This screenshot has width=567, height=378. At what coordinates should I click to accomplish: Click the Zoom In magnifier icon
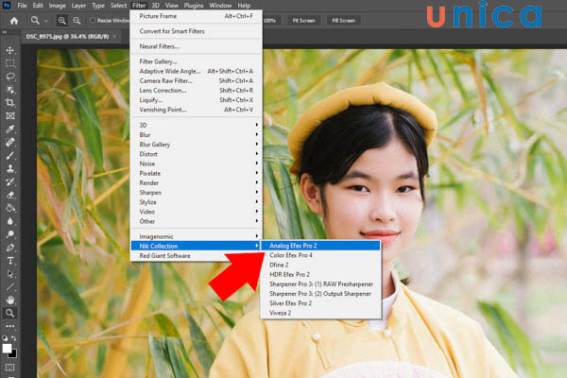[x=62, y=20]
